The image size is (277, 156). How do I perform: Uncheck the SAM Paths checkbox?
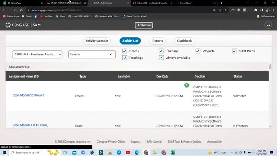click(235, 51)
